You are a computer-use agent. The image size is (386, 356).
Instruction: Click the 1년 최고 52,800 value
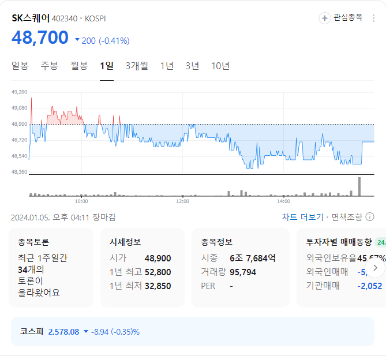[158, 272]
